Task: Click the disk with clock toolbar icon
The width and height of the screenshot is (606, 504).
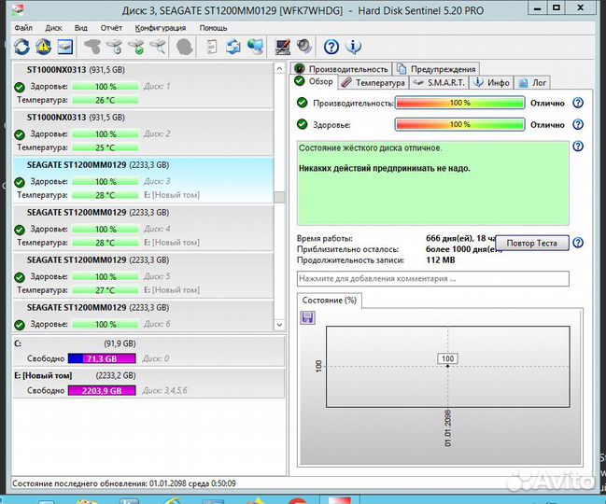Action: [x=115, y=47]
